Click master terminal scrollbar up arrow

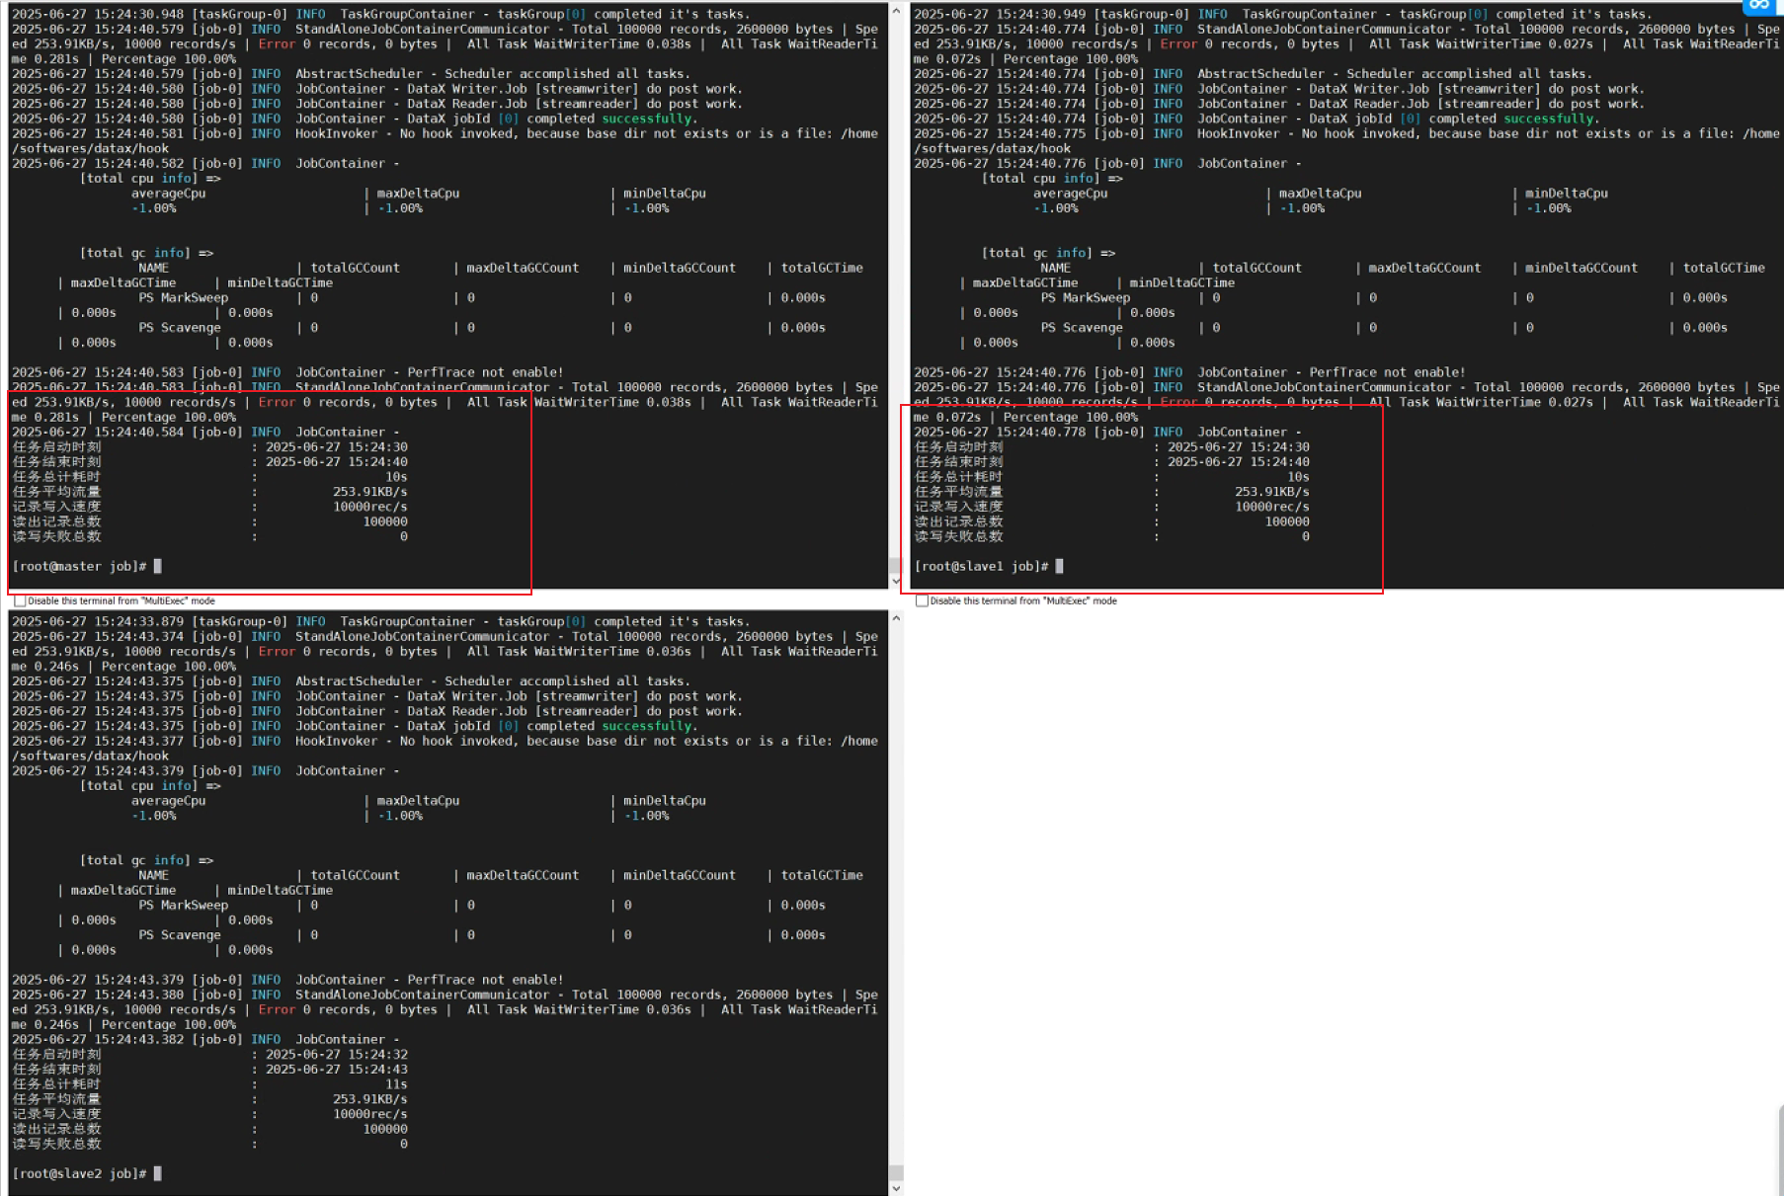[x=895, y=11]
